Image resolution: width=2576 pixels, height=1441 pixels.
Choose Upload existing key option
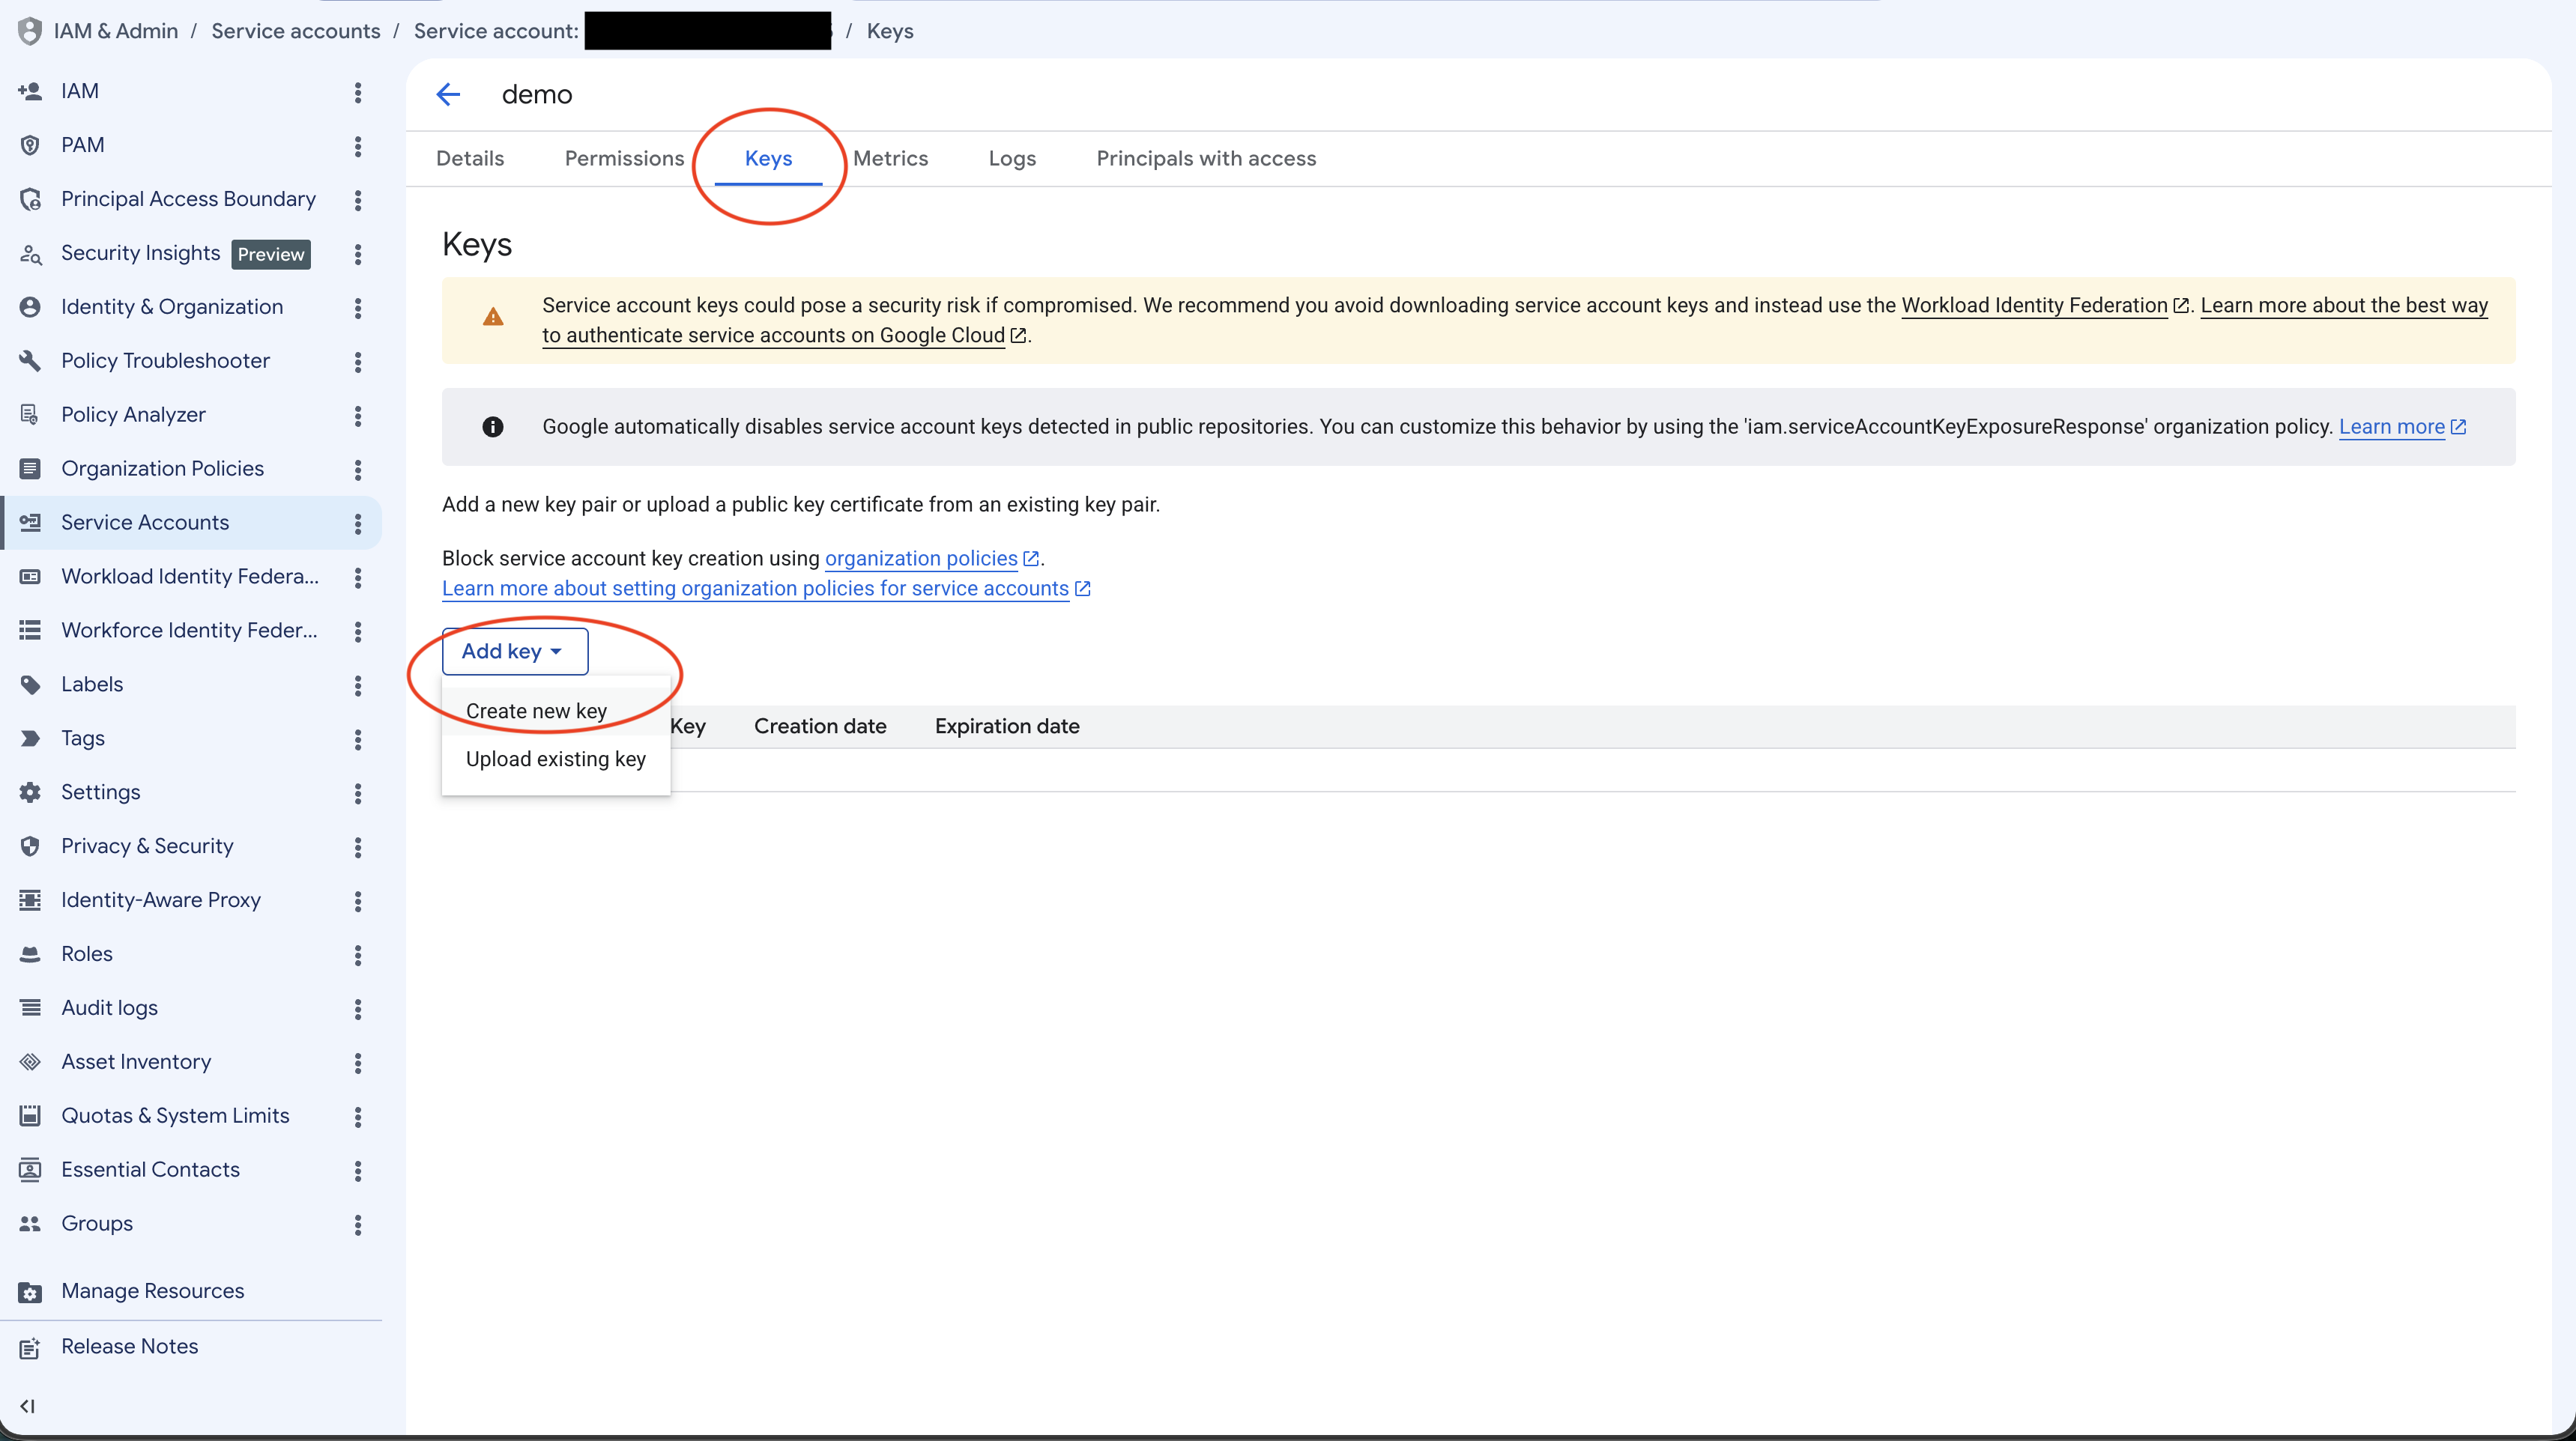[556, 759]
